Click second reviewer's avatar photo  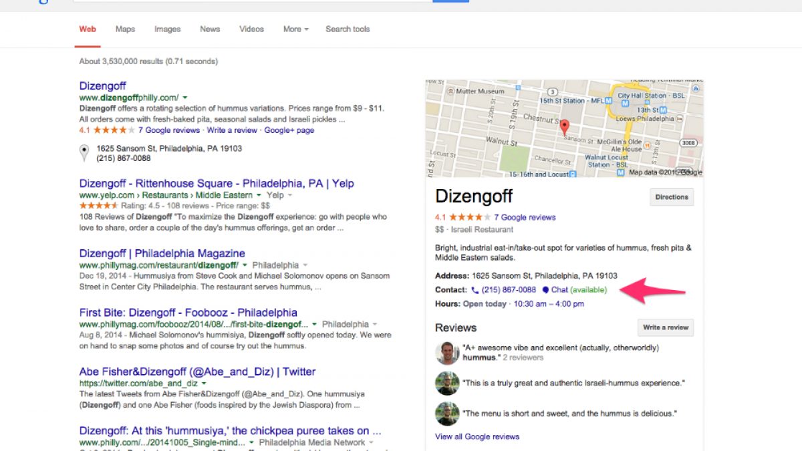pyautogui.click(x=447, y=384)
